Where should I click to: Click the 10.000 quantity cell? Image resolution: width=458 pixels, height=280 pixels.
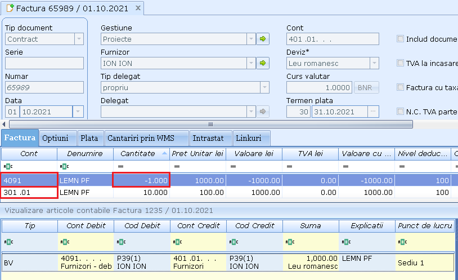pos(141,193)
